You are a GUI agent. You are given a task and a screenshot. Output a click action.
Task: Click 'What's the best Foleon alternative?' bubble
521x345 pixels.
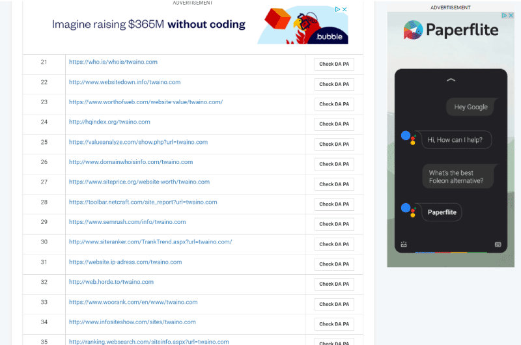pyautogui.click(x=458, y=176)
